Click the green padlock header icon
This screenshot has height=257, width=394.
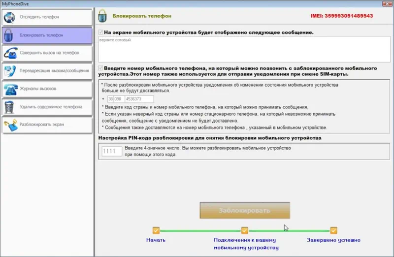pyautogui.click(x=102, y=16)
